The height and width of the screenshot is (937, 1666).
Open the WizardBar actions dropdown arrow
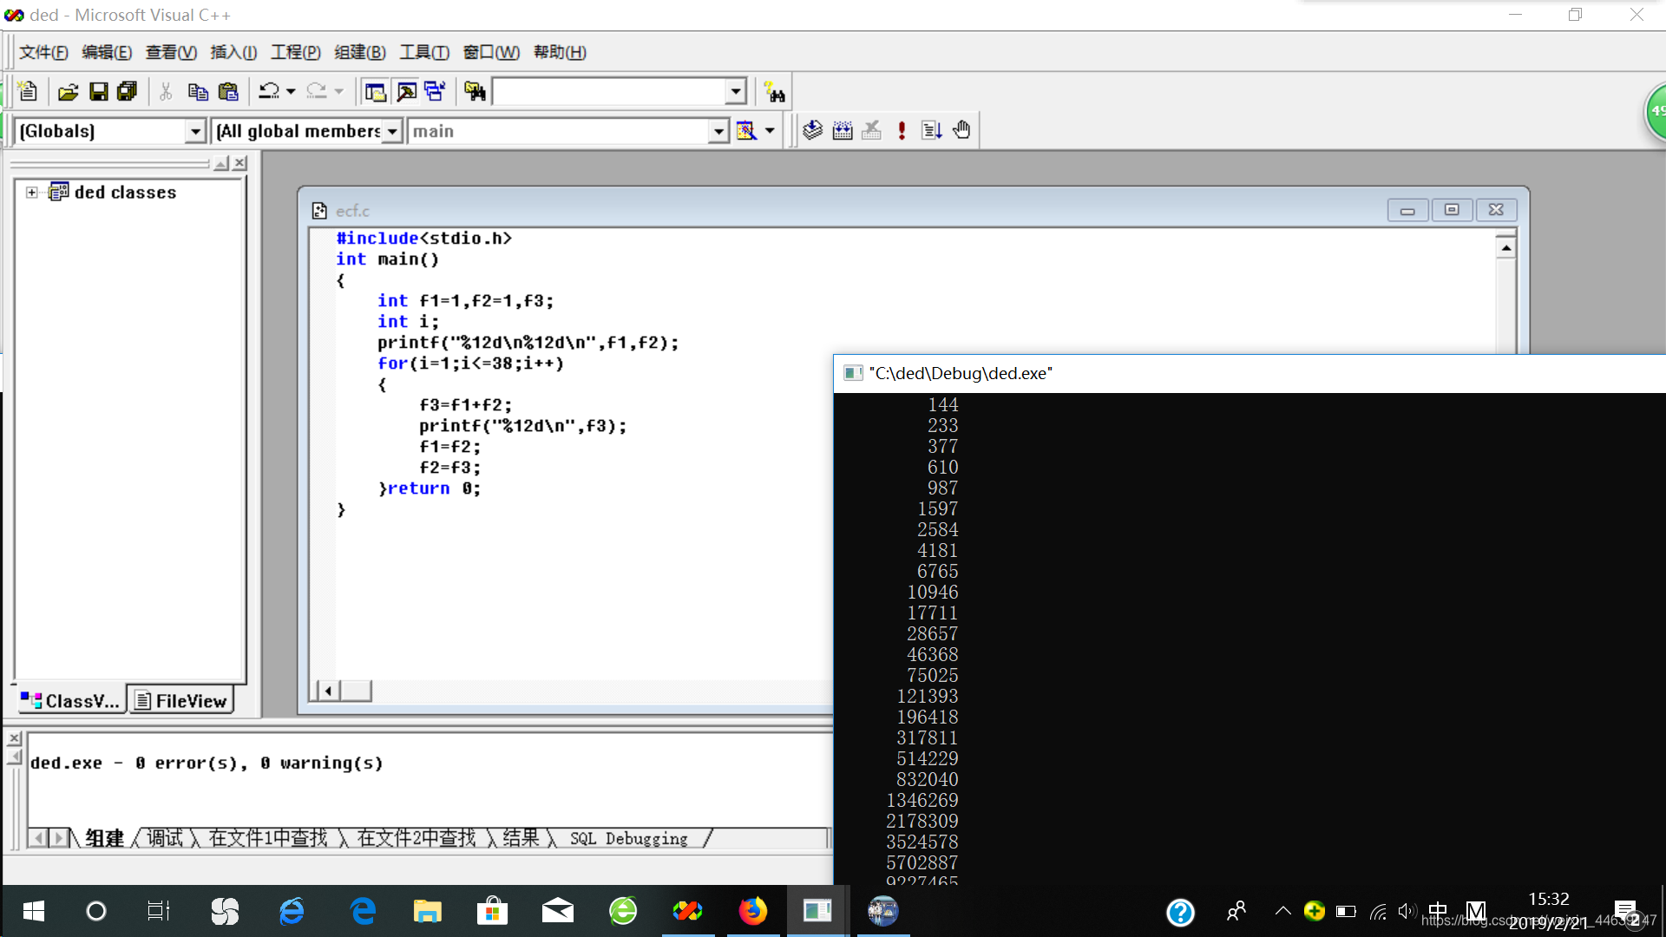[770, 131]
